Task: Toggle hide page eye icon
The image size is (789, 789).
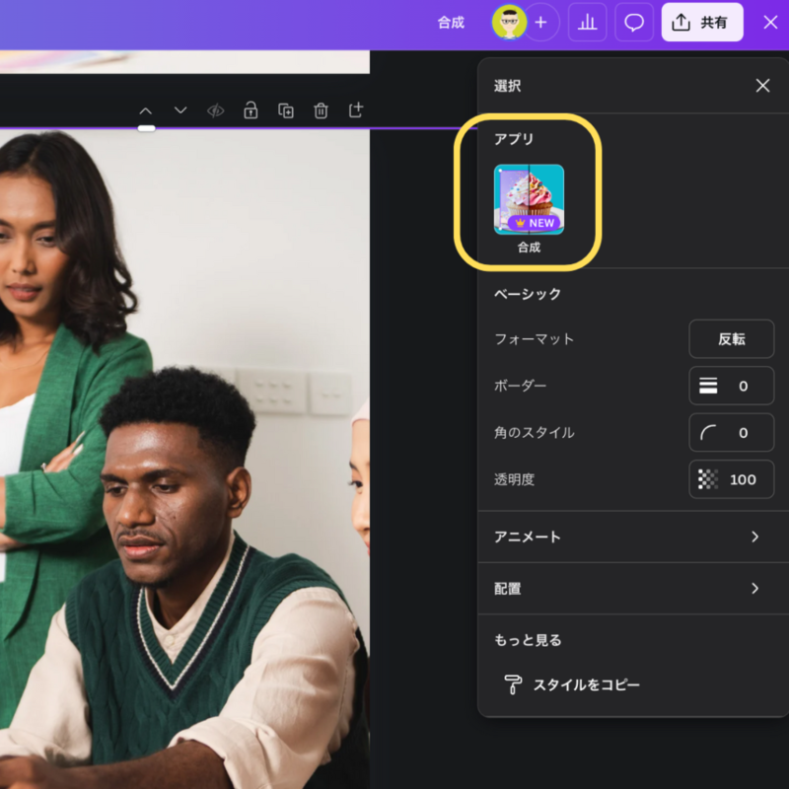Action: [216, 110]
